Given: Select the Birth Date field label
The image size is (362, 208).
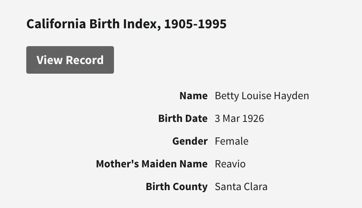Looking at the screenshot, I should click(183, 118).
